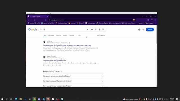This screenshot has width=180, height=101.
Task: Expand question about я тебя люблю in Morse
Action: coord(73,81)
